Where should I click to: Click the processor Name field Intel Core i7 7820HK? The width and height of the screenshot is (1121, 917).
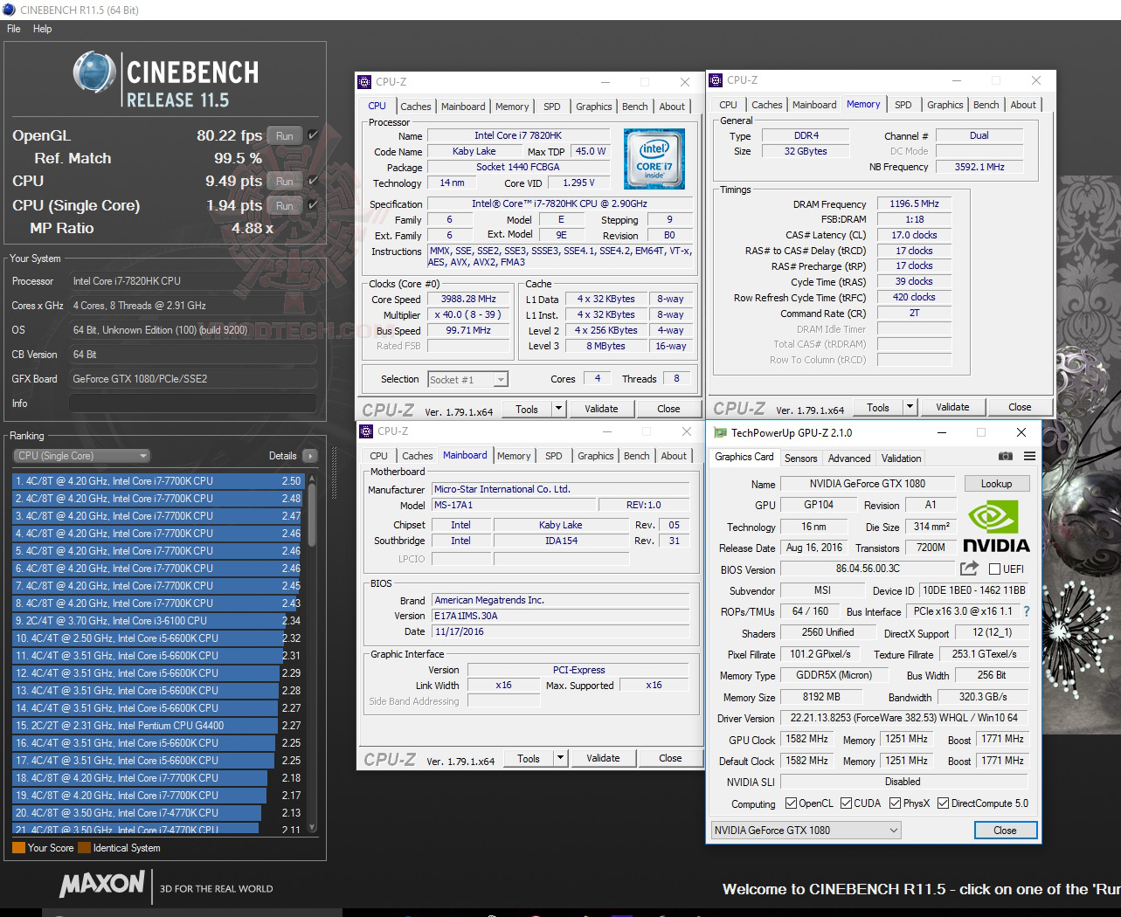(518, 135)
